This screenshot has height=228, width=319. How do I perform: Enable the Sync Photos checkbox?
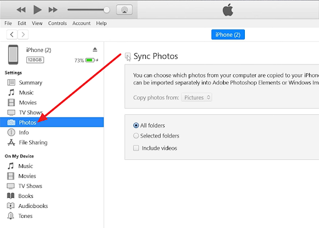(128, 56)
